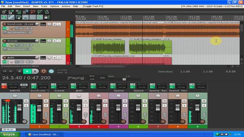Screen dimensions: 244x137
Task: Open the Insert menu
Action: coord(26,6)
